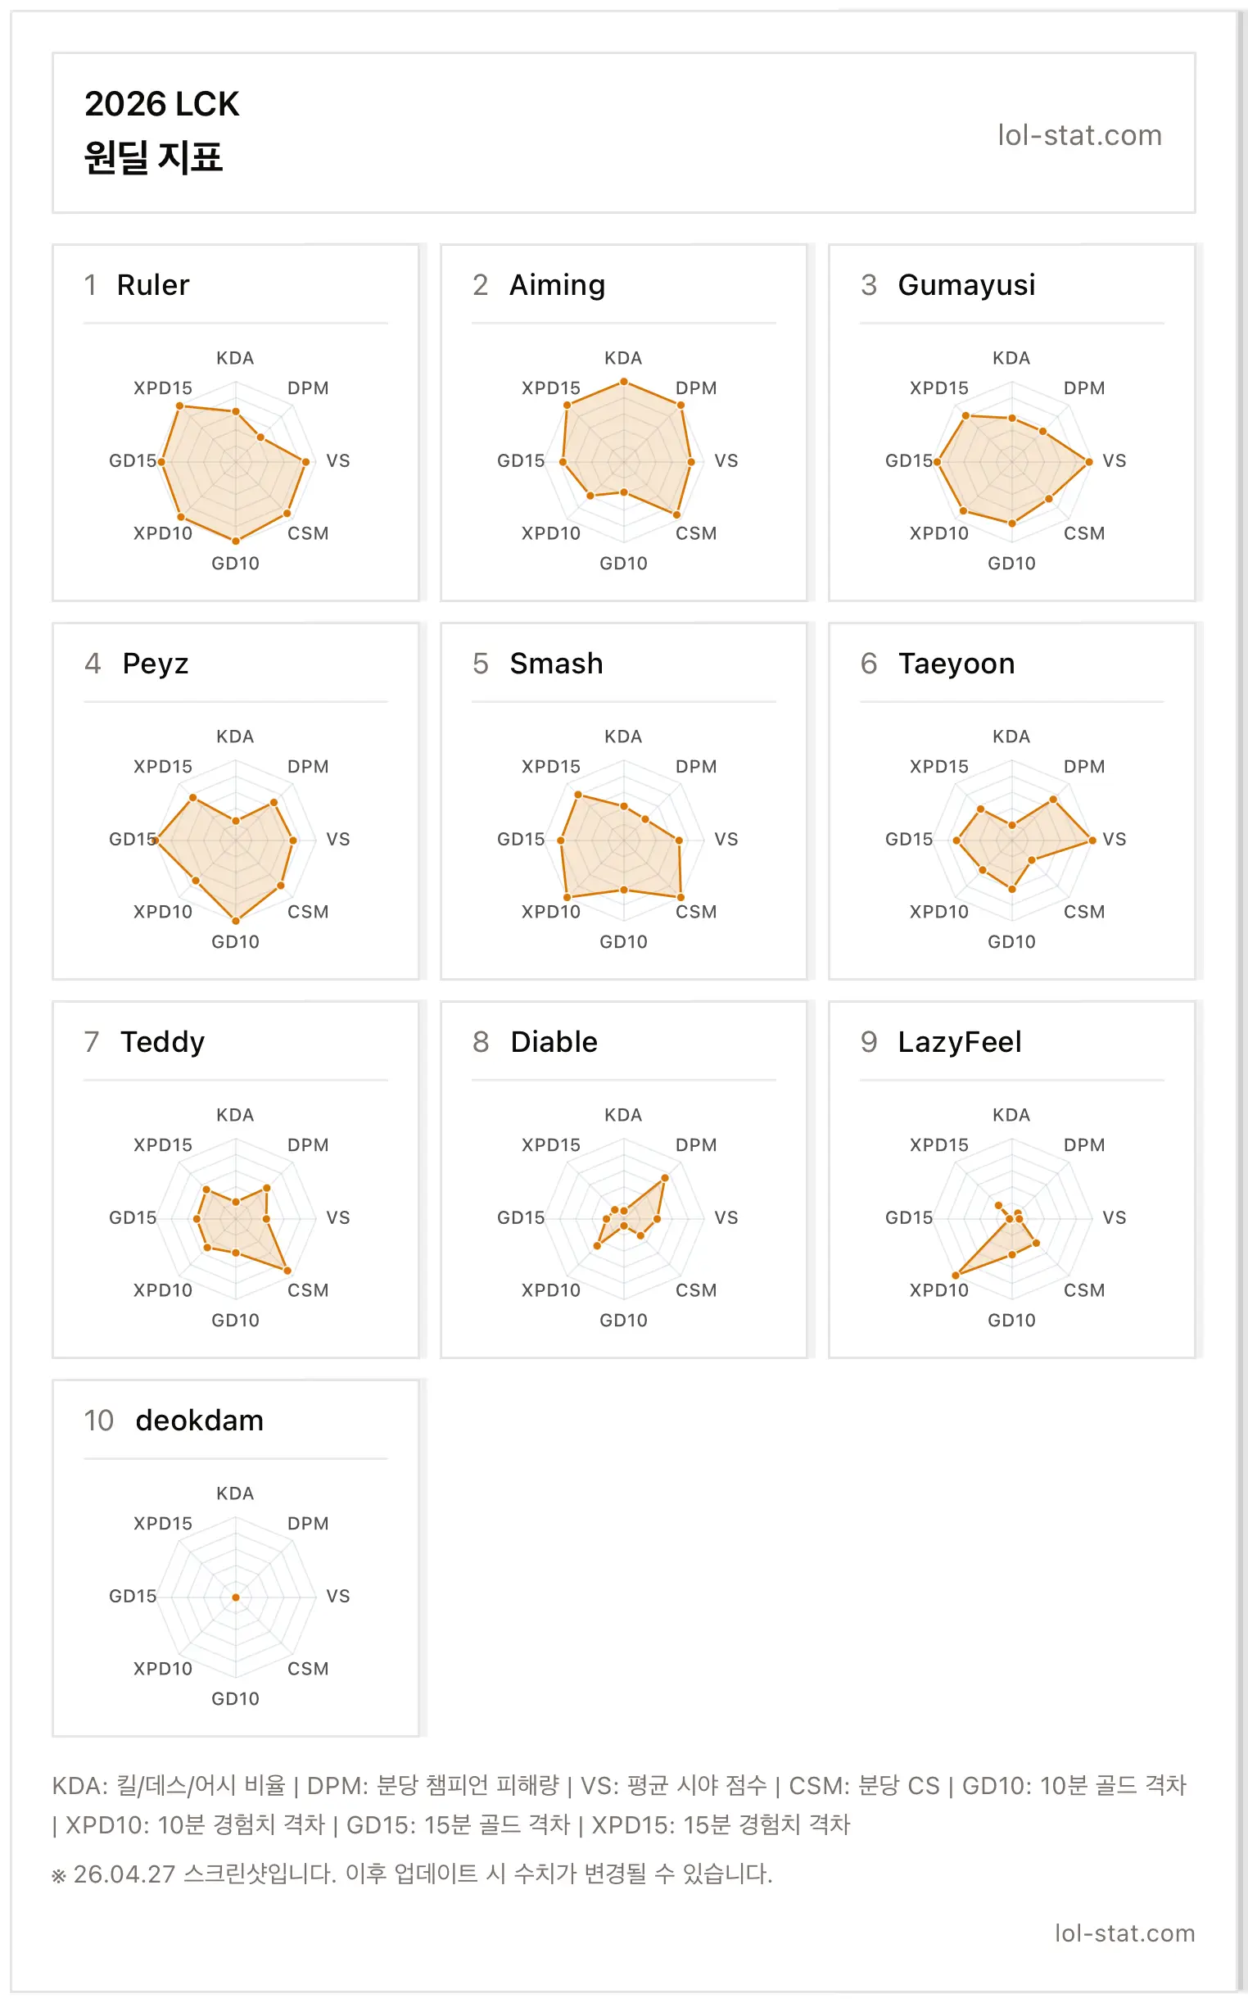Image resolution: width=1248 pixels, height=2003 pixels.
Task: Click the 2026 LCK title heading
Action: coord(162,104)
